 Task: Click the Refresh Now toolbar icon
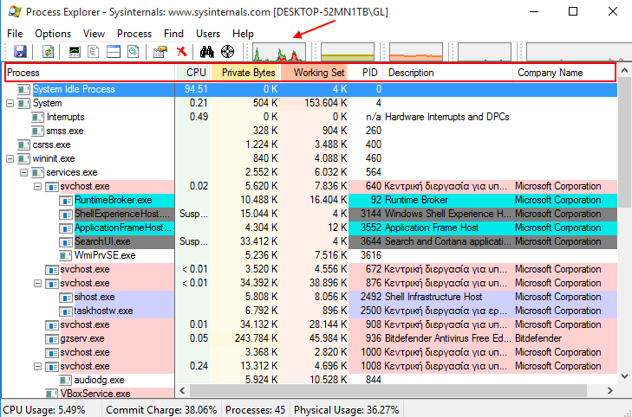[x=48, y=51]
